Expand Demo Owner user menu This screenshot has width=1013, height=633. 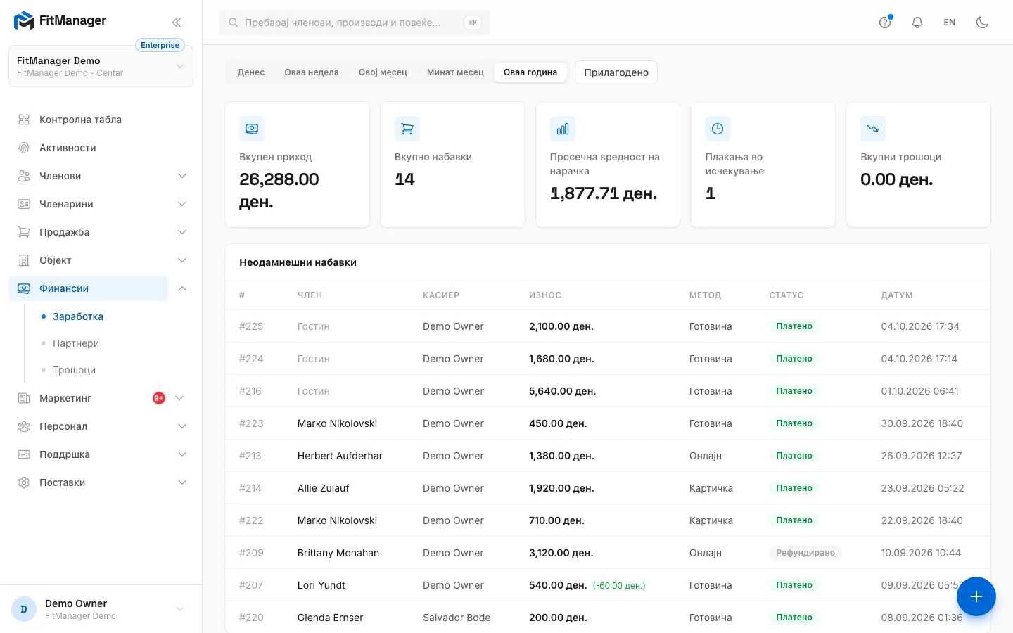[101, 609]
